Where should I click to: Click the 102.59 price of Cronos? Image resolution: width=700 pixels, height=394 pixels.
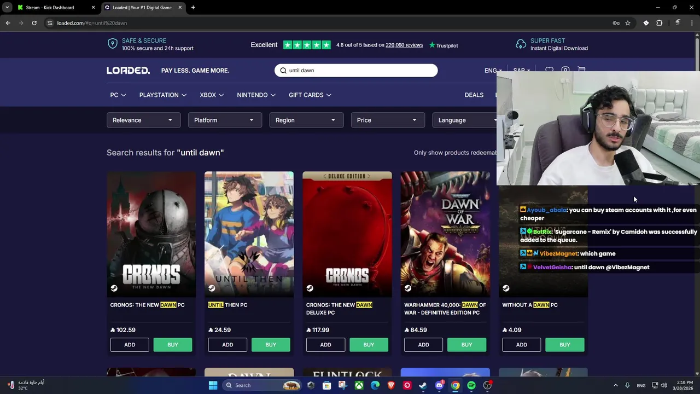[123, 330]
